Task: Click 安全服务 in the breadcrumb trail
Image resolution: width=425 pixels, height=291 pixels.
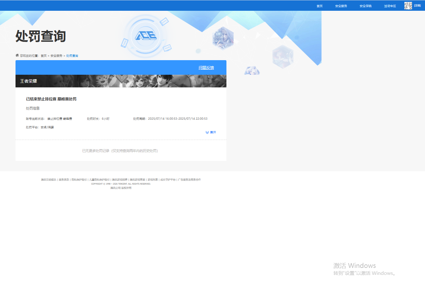Action: (x=56, y=56)
